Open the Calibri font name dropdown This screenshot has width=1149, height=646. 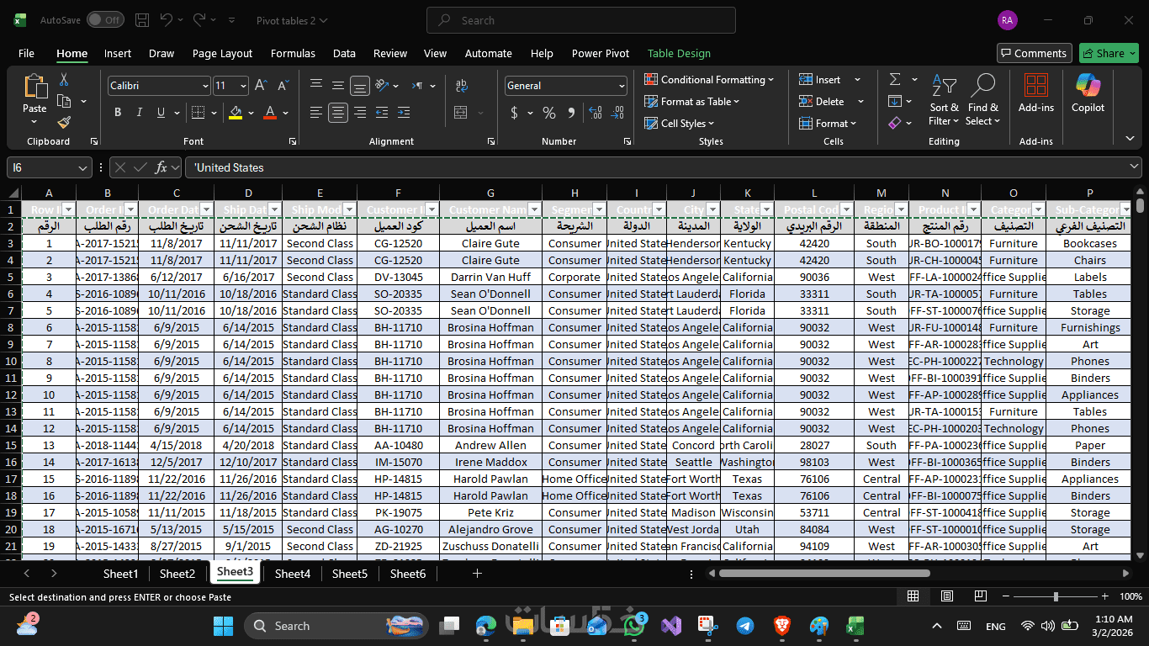(205, 86)
